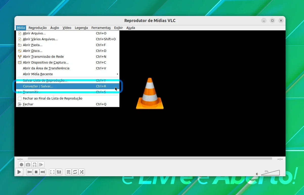Toggle A-B loop button

(x=35, y=165)
